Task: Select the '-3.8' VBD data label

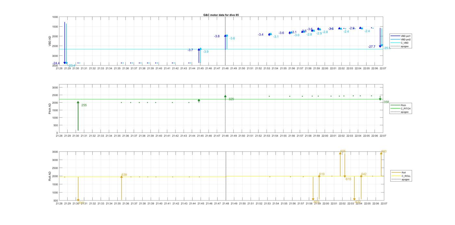Action: pyautogui.click(x=217, y=36)
